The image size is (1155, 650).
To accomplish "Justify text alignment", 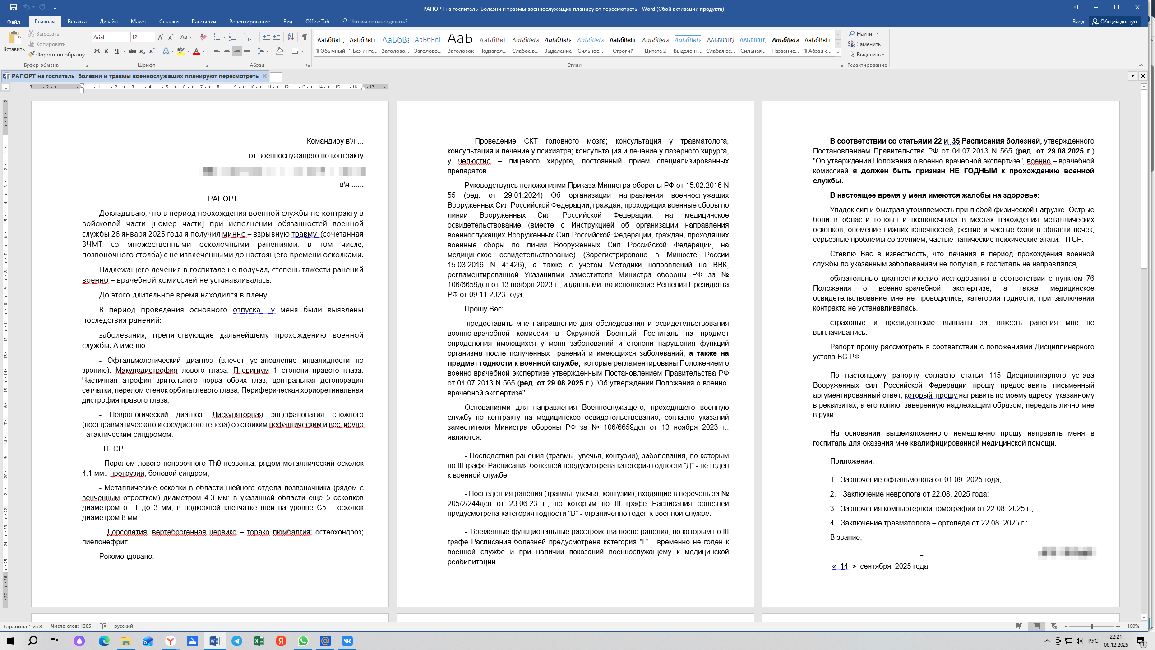I will tap(246, 51).
